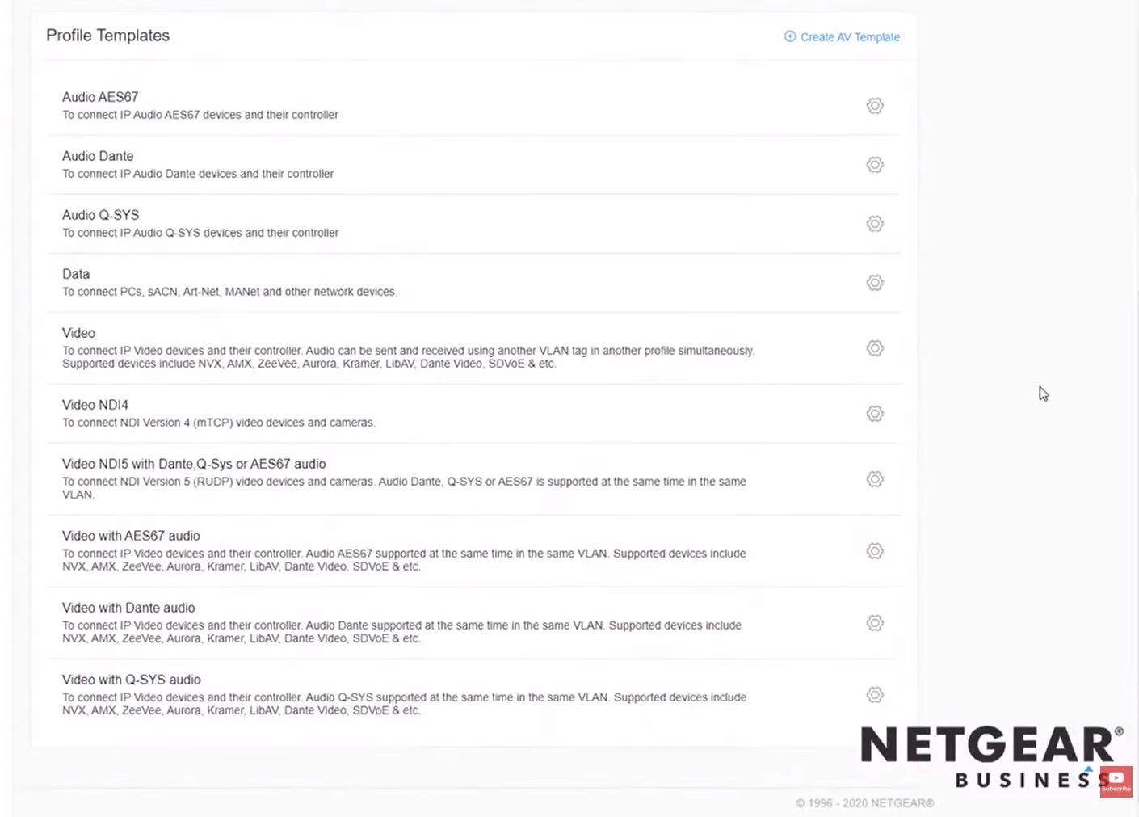Click the Profile Templates heading
The width and height of the screenshot is (1139, 817).
tap(107, 36)
